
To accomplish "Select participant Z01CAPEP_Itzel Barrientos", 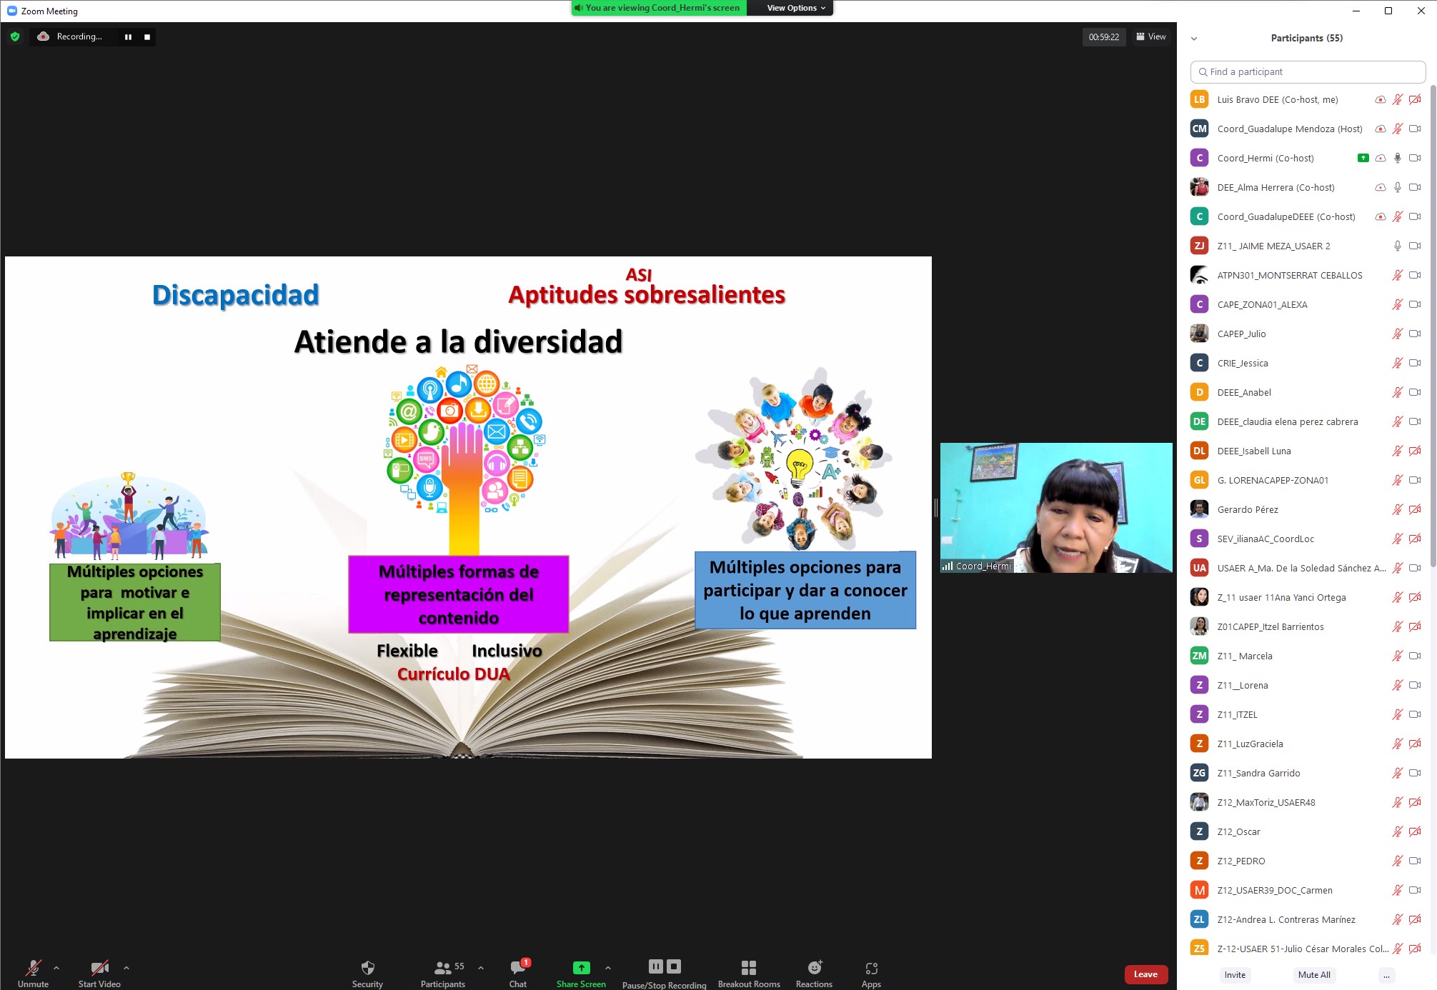I will [x=1306, y=626].
